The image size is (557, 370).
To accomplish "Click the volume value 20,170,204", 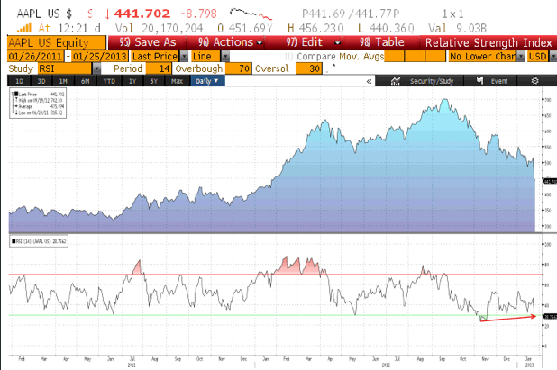I will click(x=173, y=28).
